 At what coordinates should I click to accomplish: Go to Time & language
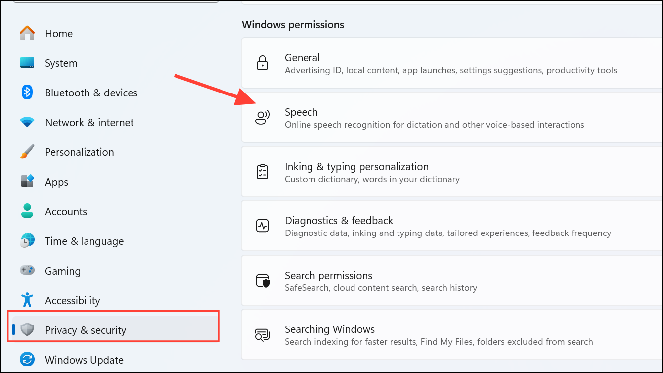point(84,241)
